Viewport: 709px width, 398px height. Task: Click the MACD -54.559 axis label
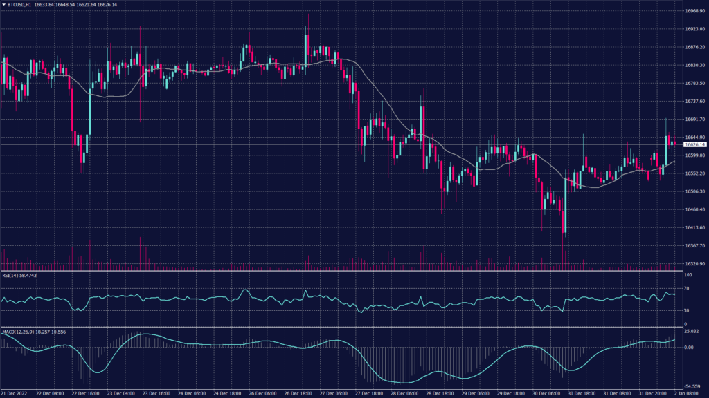point(693,386)
